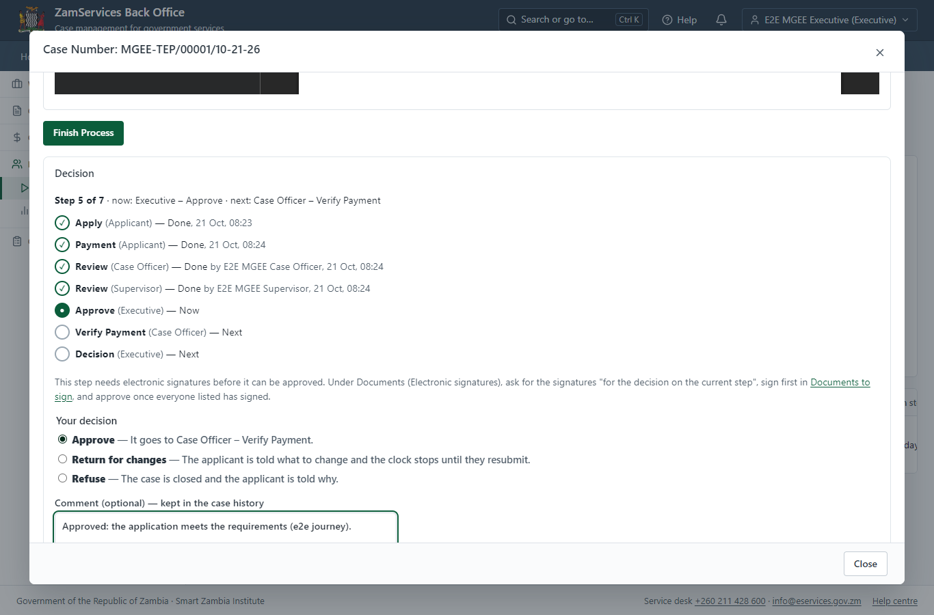Click the 'Step 5 of 7' status line
This screenshot has height=615, width=934.
[x=217, y=200]
